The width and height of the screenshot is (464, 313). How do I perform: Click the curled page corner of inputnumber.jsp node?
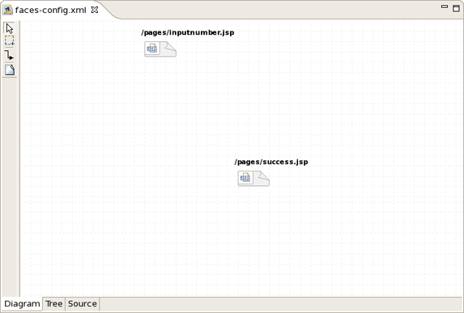click(169, 49)
